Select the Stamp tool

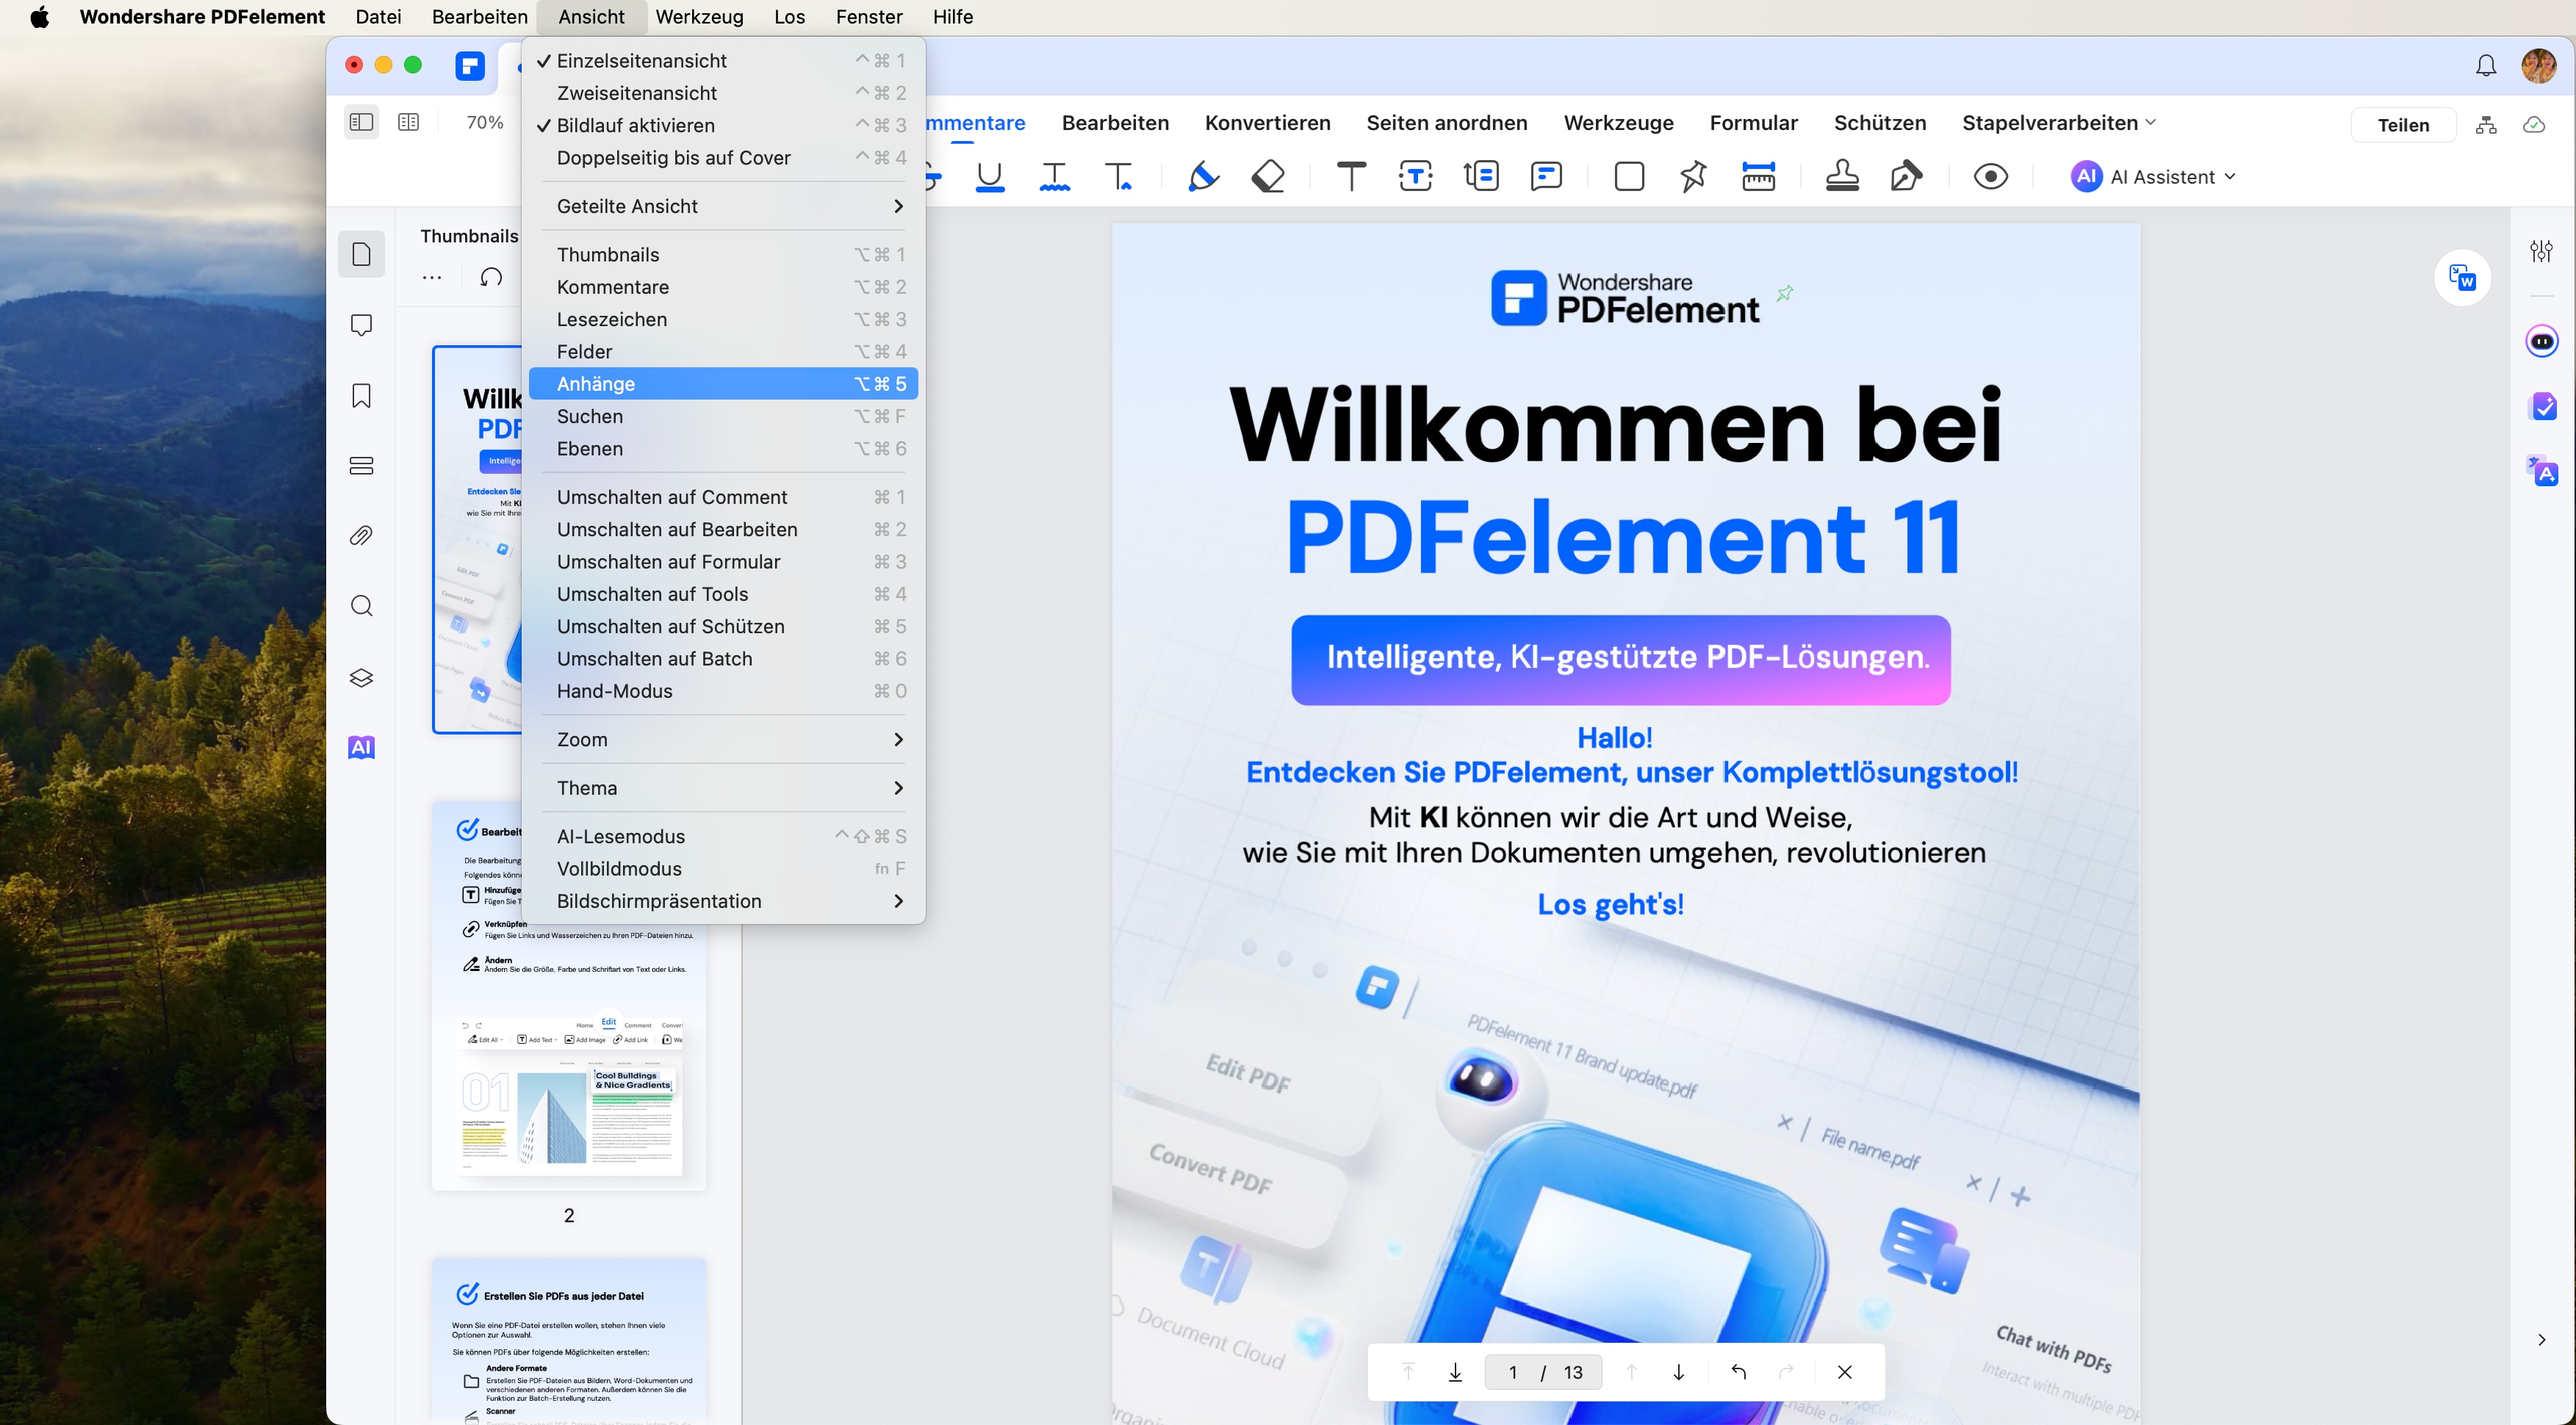tap(1842, 176)
